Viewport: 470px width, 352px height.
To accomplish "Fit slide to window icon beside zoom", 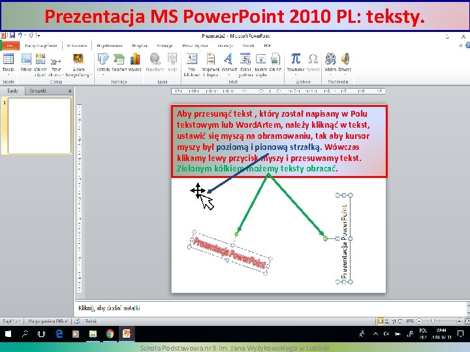I will pos(467,321).
